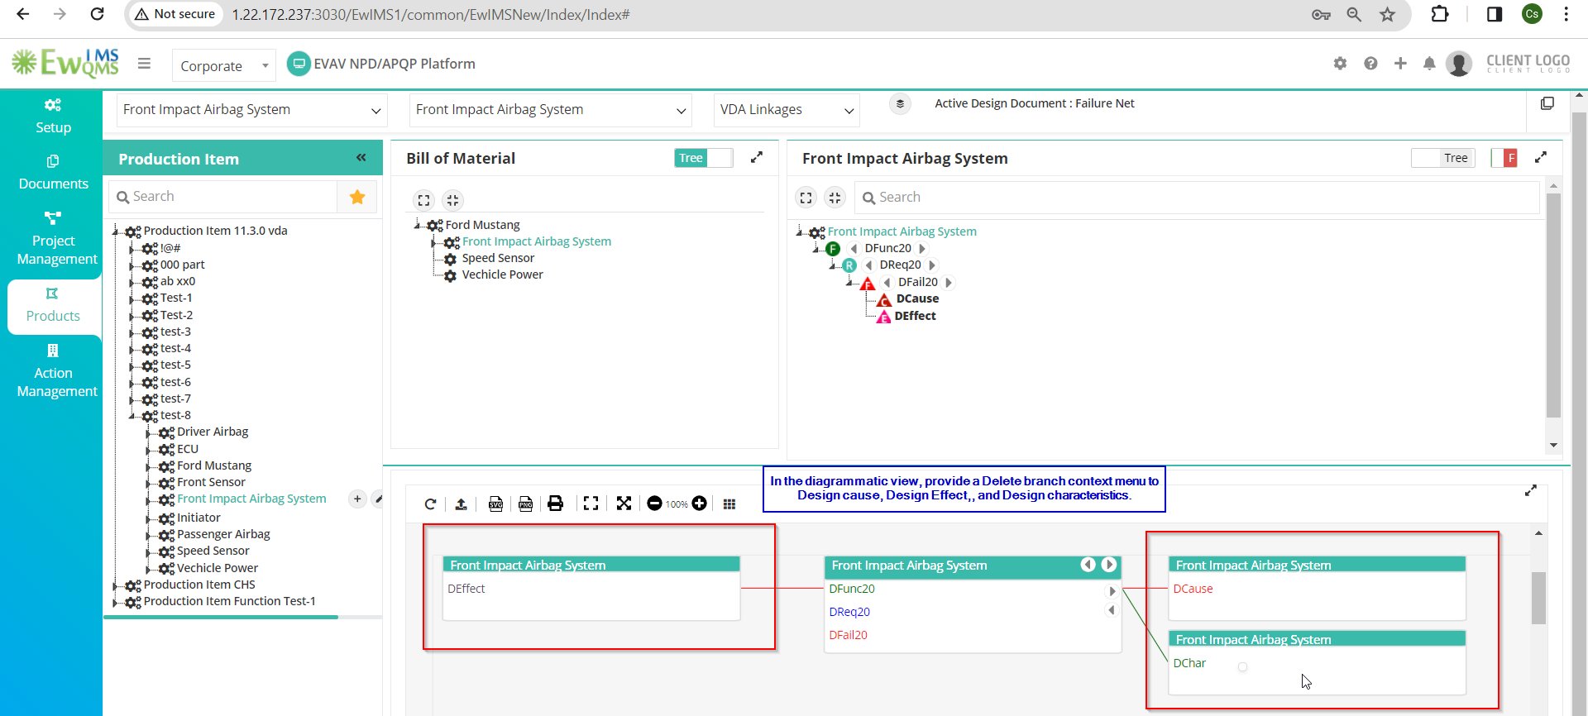Image resolution: width=1588 pixels, height=716 pixels.
Task: Open the Corporate dropdown
Action: tap(223, 65)
